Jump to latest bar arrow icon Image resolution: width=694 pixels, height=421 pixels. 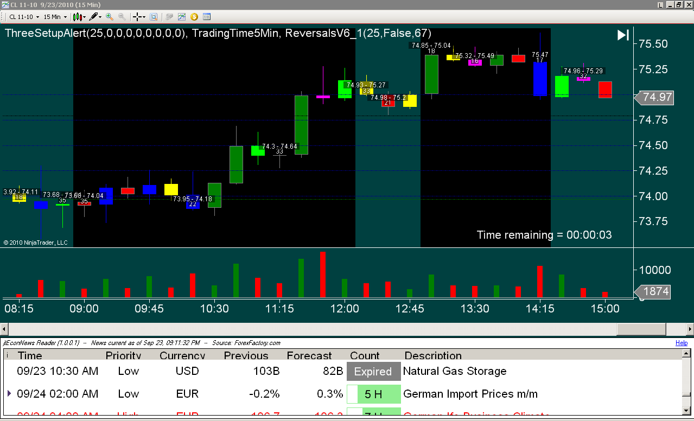click(x=623, y=35)
